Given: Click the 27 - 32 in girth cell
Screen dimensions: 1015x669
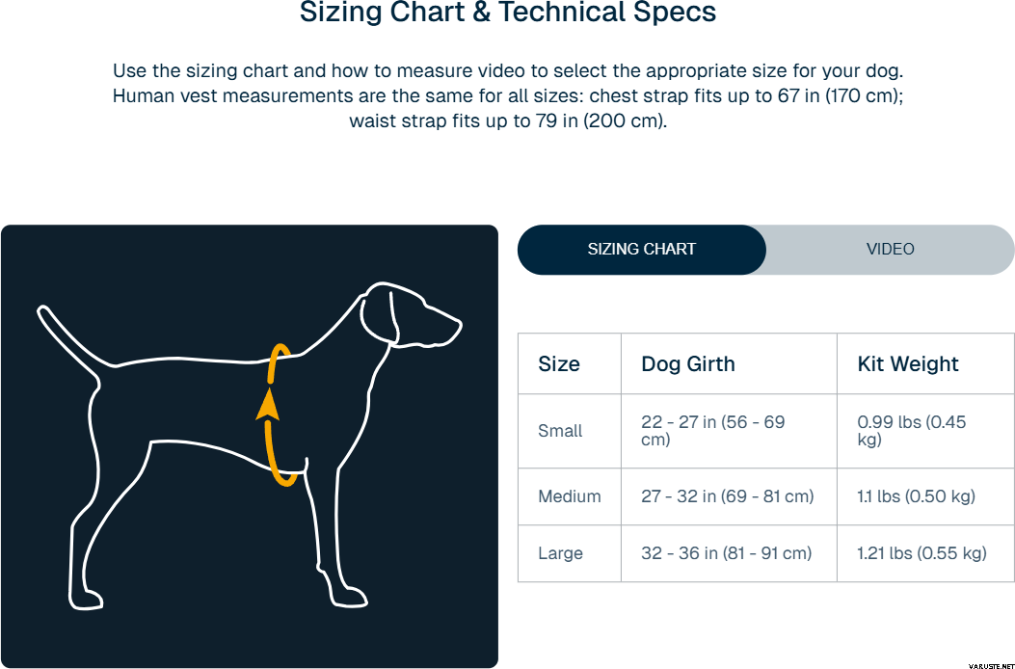Looking at the screenshot, I should coord(727,496).
